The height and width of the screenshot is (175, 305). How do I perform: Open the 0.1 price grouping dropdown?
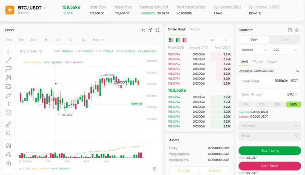coord(219,40)
